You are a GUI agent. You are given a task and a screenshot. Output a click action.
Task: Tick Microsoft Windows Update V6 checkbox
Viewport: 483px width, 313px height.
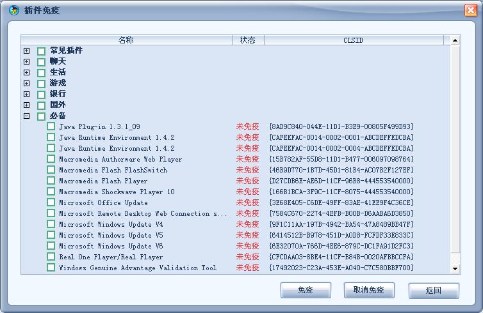pyautogui.click(x=51, y=246)
